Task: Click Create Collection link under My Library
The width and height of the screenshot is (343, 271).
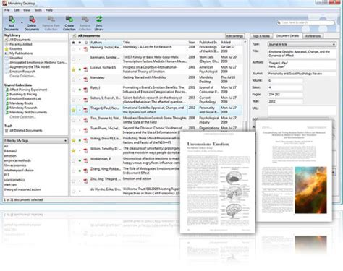Action: 22,76
